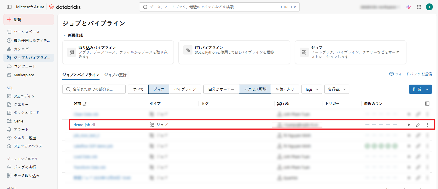438x189 pixels.
Task: Open the kebab menu for demo-job-cli
Action: 427,125
